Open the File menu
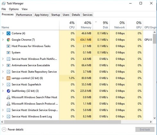The image size is (157, 135). click(4, 9)
